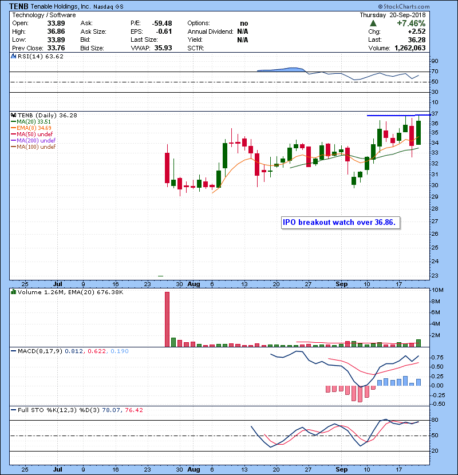
Task: Click the MA(50) undef legend entry
Action: (x=32, y=134)
